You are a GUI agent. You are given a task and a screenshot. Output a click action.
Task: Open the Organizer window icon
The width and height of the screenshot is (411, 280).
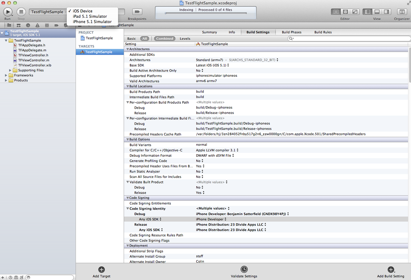pos(402,12)
